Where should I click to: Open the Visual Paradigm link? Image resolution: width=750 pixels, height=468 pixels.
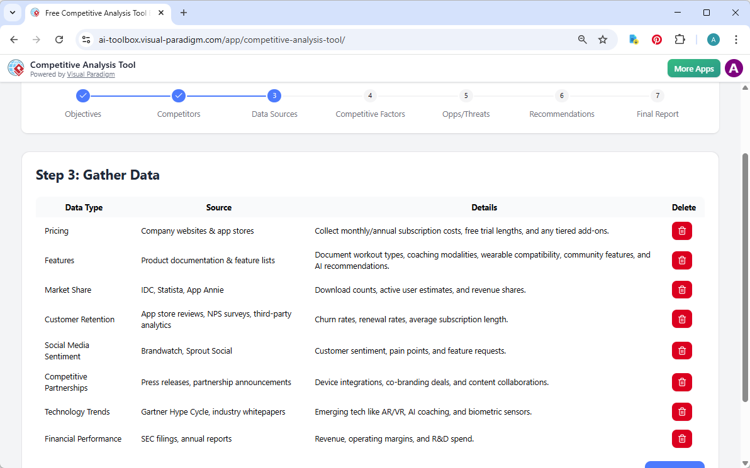pyautogui.click(x=91, y=74)
